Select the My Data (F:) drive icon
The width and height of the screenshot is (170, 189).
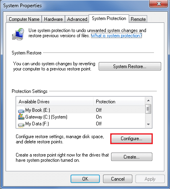point(21,125)
